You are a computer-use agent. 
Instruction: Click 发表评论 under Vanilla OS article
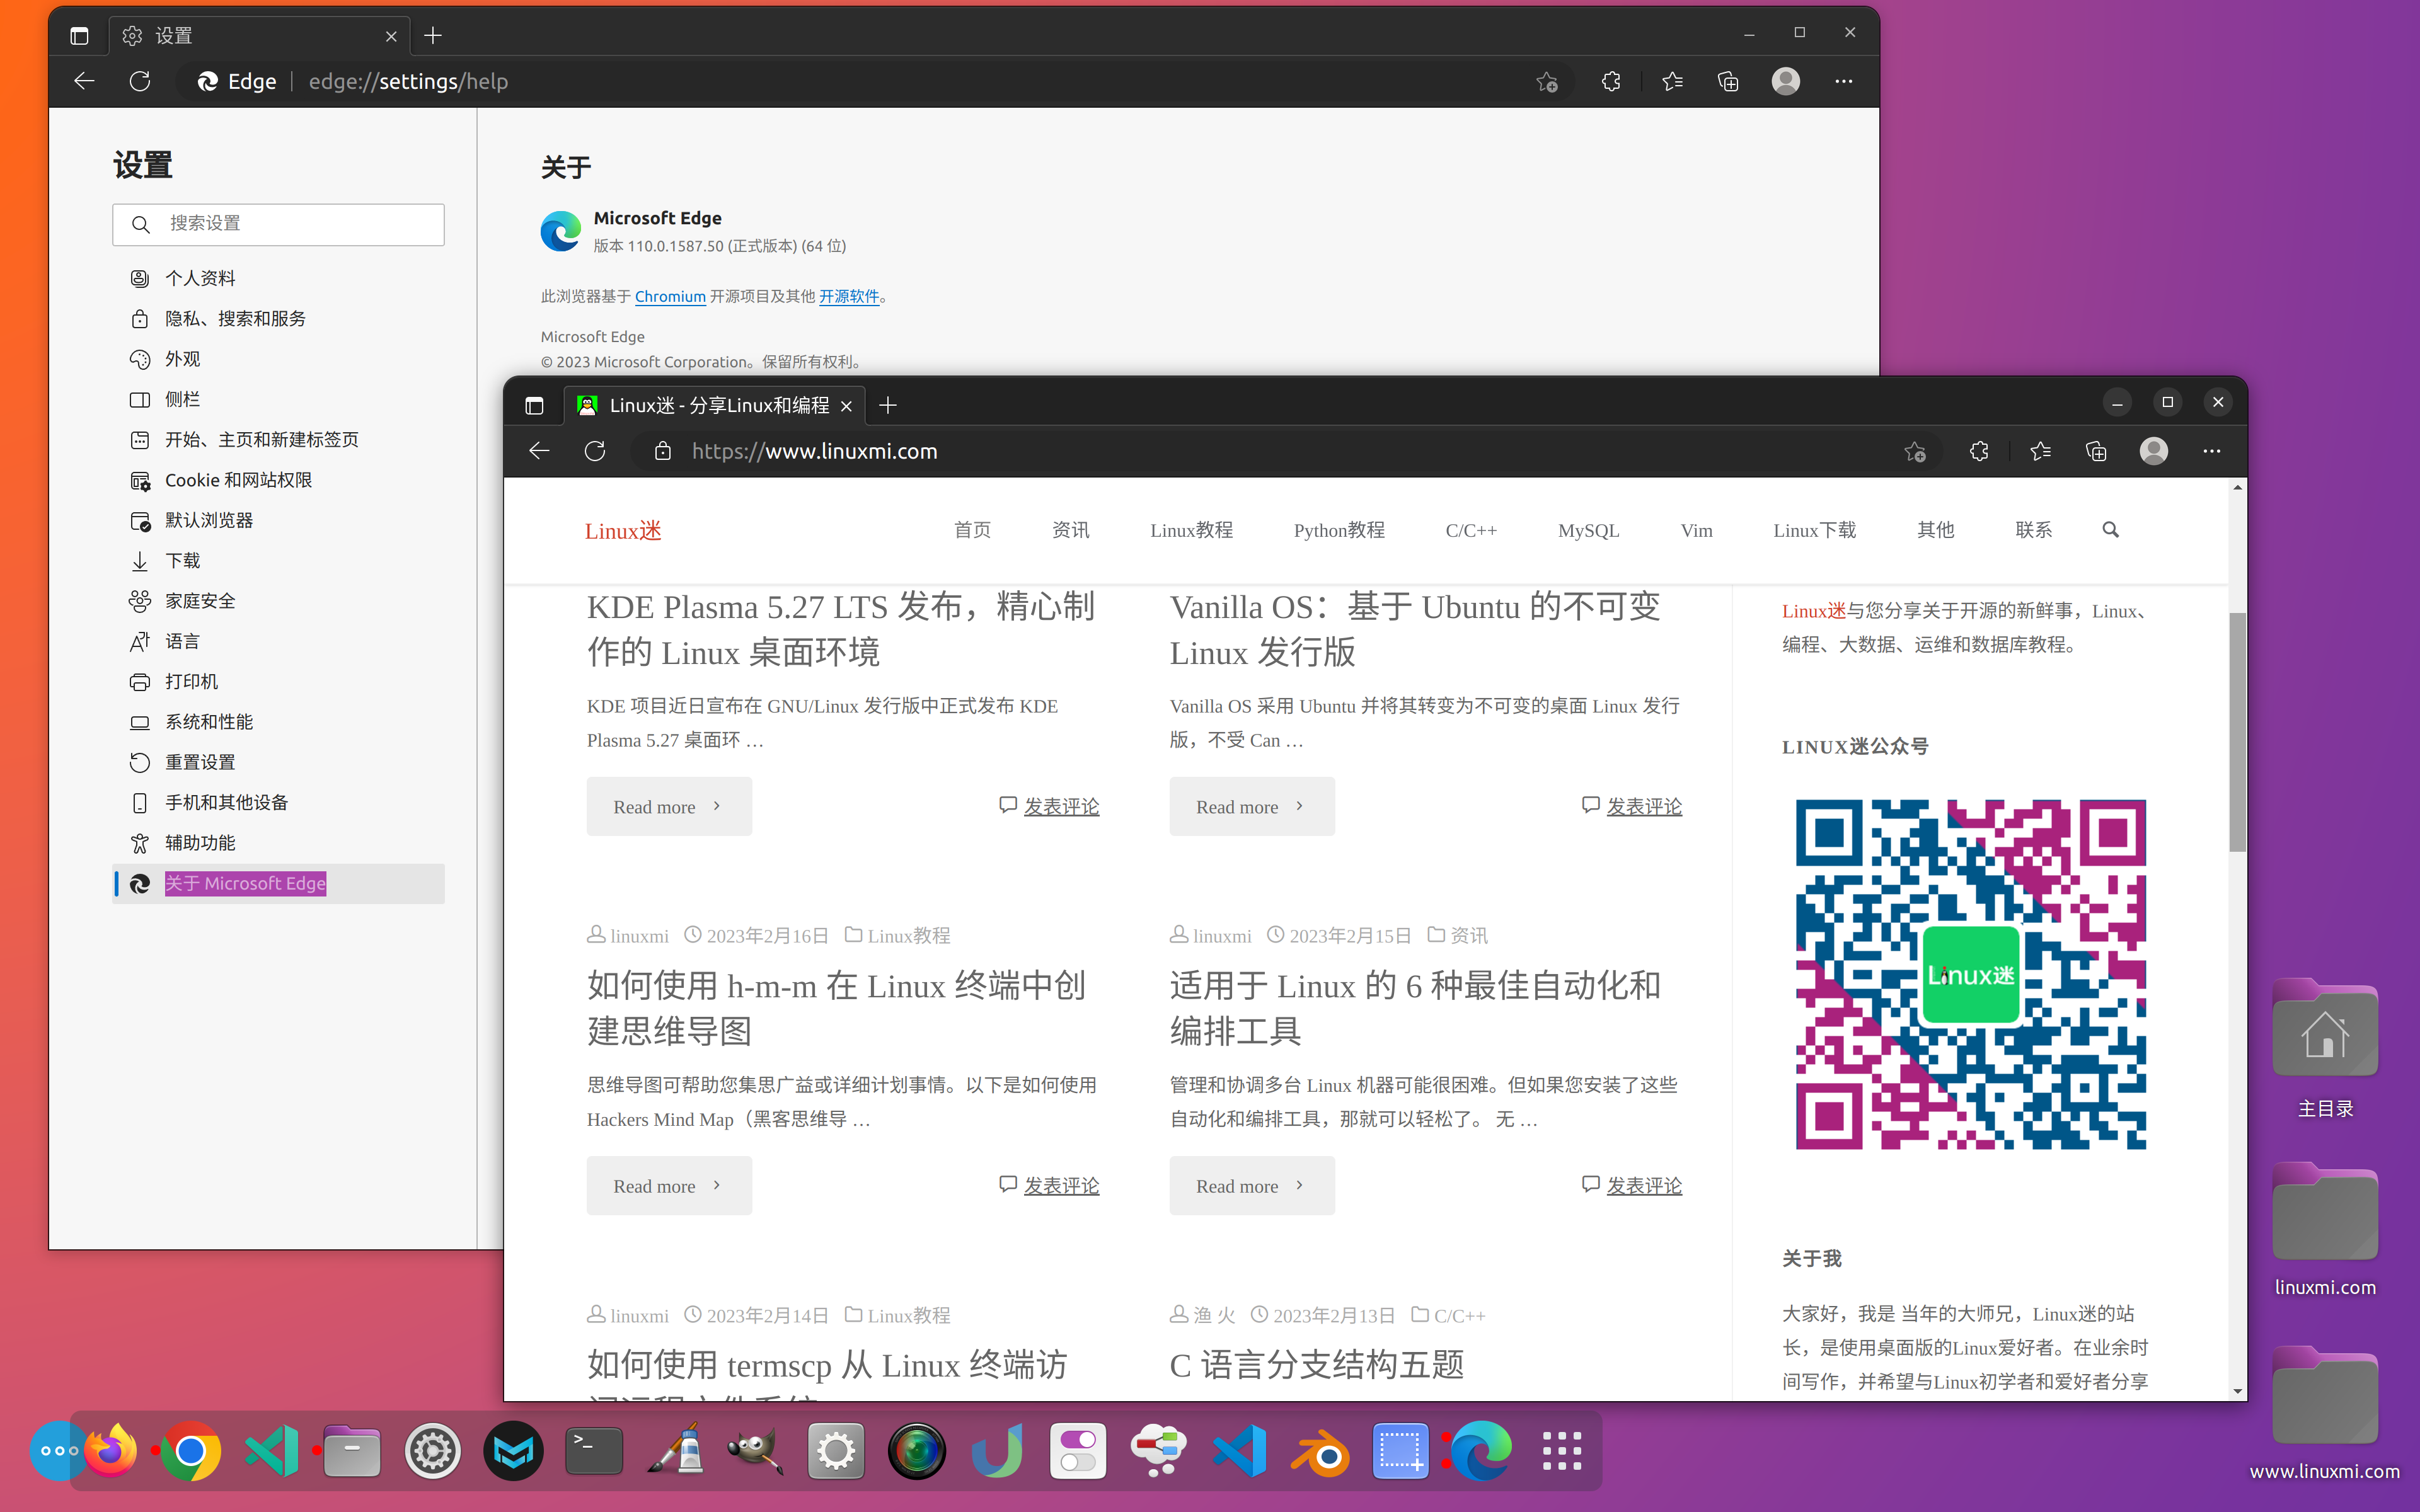pyautogui.click(x=1644, y=806)
